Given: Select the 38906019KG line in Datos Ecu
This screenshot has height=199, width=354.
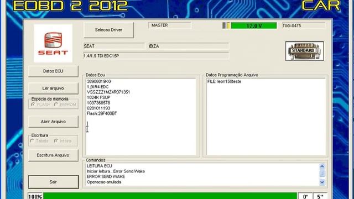Looking at the screenshot, I should pyautogui.click(x=99, y=81).
